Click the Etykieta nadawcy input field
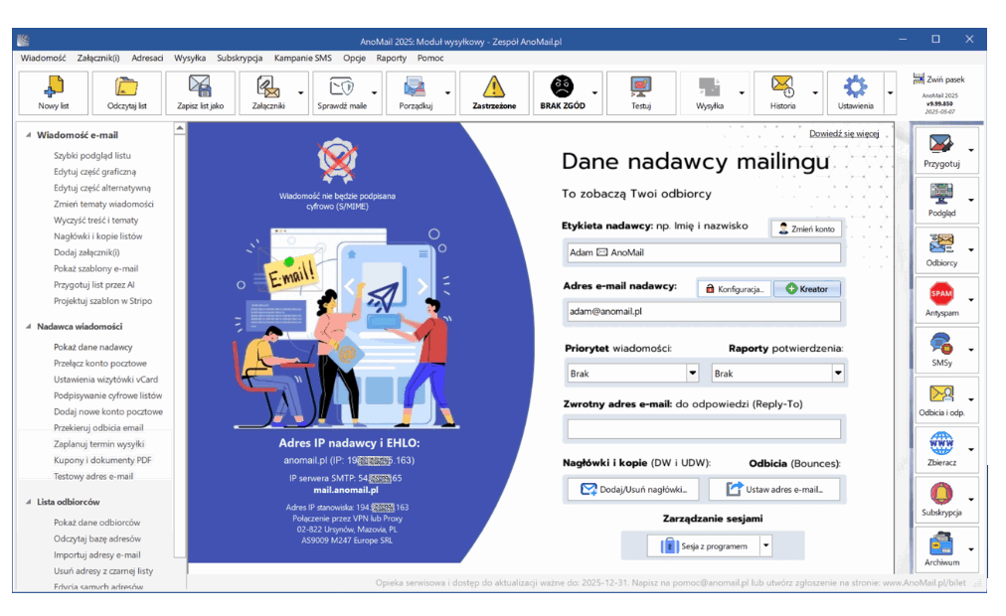 point(704,252)
